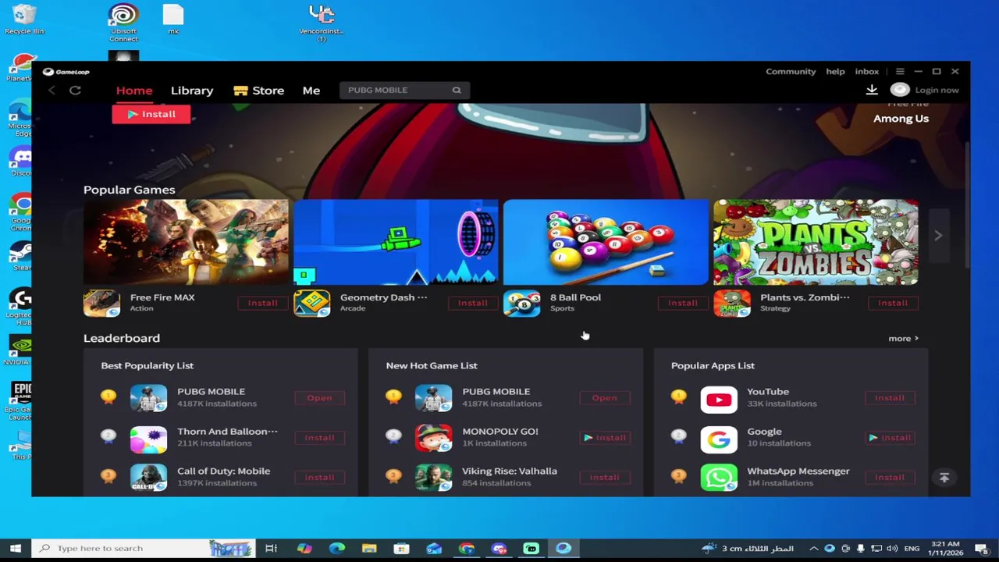Click the Free Fire MAX app icon
The height and width of the screenshot is (562, 999).
tap(102, 303)
